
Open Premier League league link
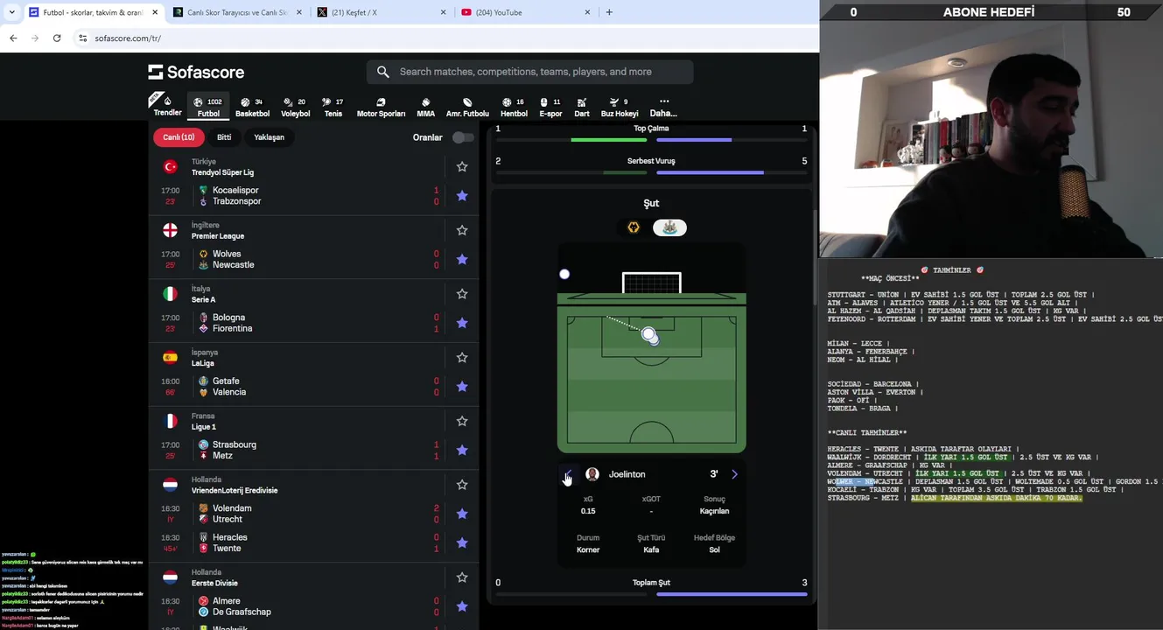click(x=218, y=236)
